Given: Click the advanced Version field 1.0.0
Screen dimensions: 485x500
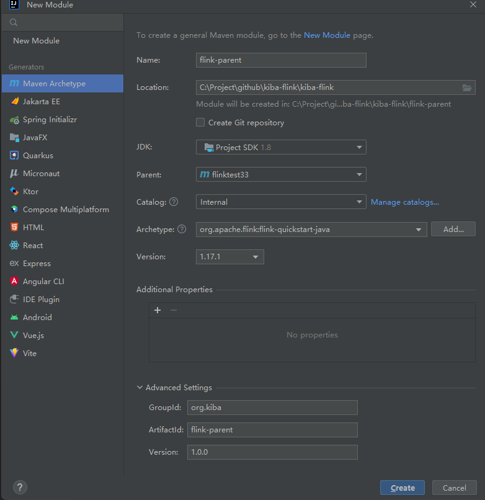Looking at the screenshot, I should point(272,452).
